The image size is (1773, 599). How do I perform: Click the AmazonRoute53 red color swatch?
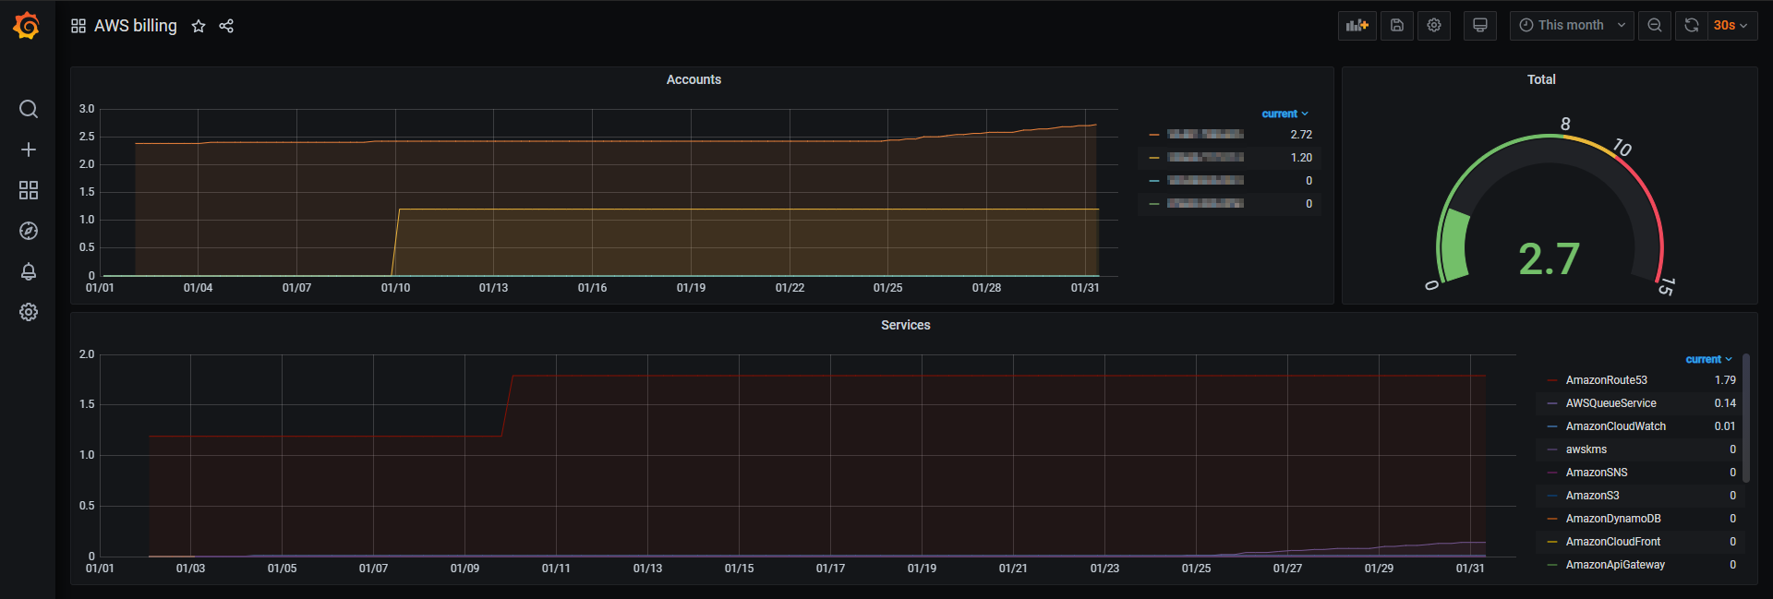pos(1552,380)
